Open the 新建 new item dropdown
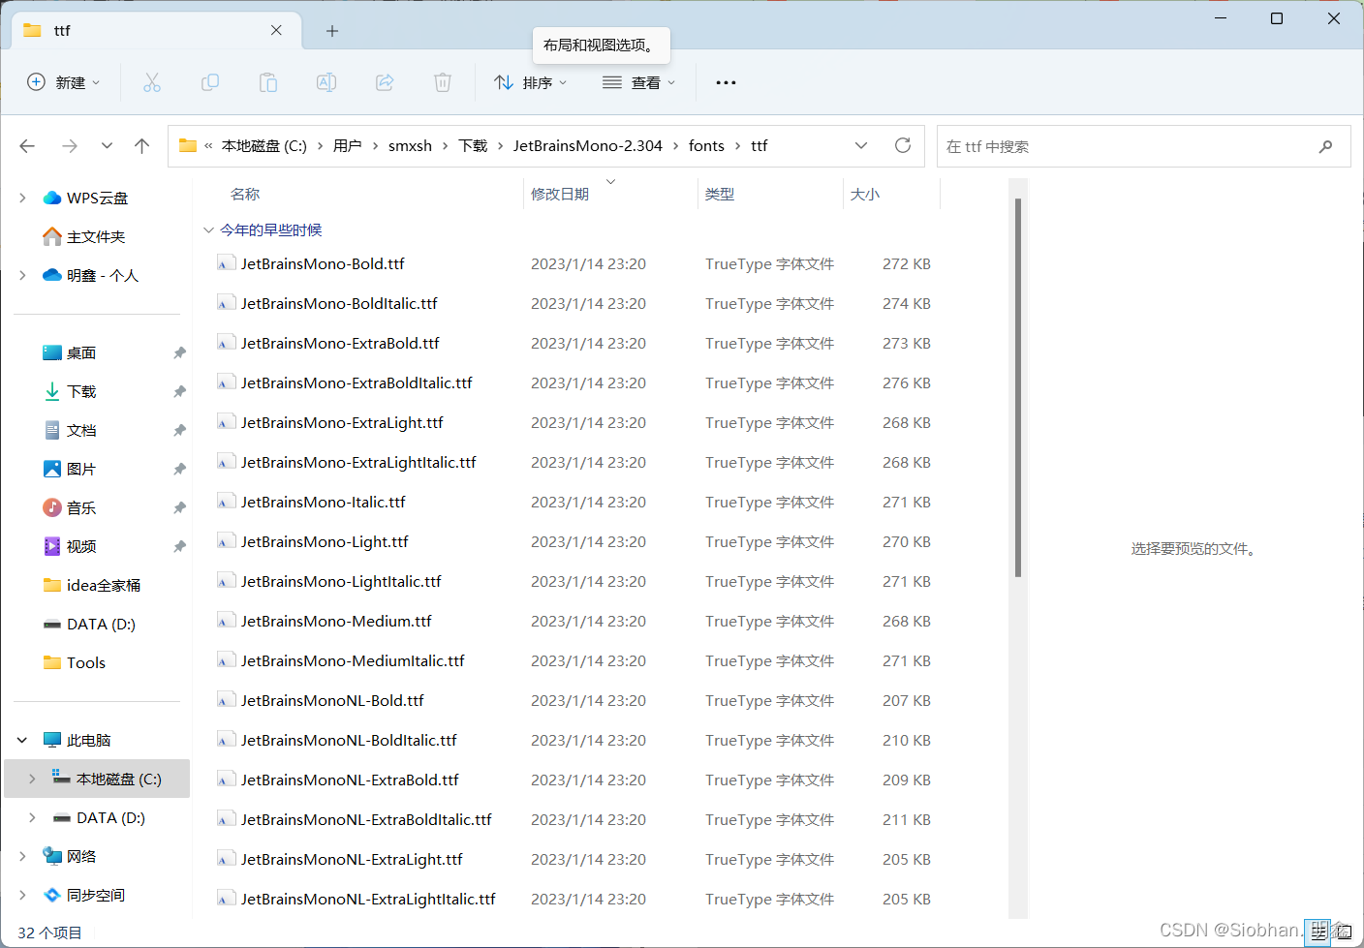The image size is (1364, 948). 64,82
